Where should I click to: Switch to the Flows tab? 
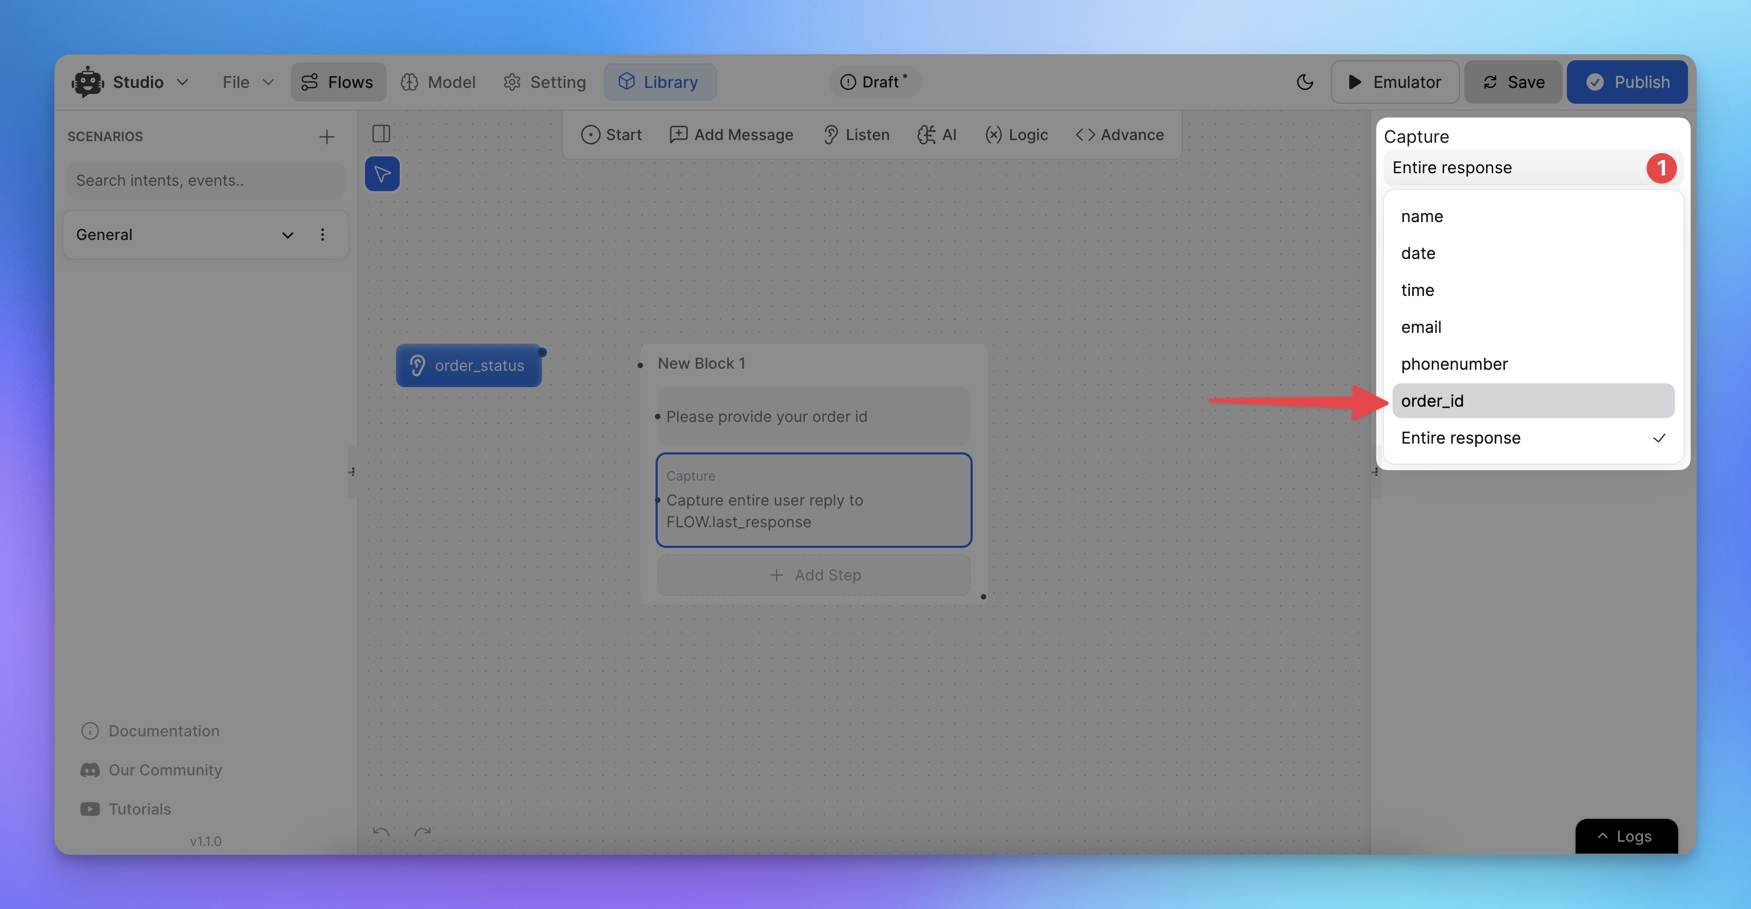tap(338, 82)
